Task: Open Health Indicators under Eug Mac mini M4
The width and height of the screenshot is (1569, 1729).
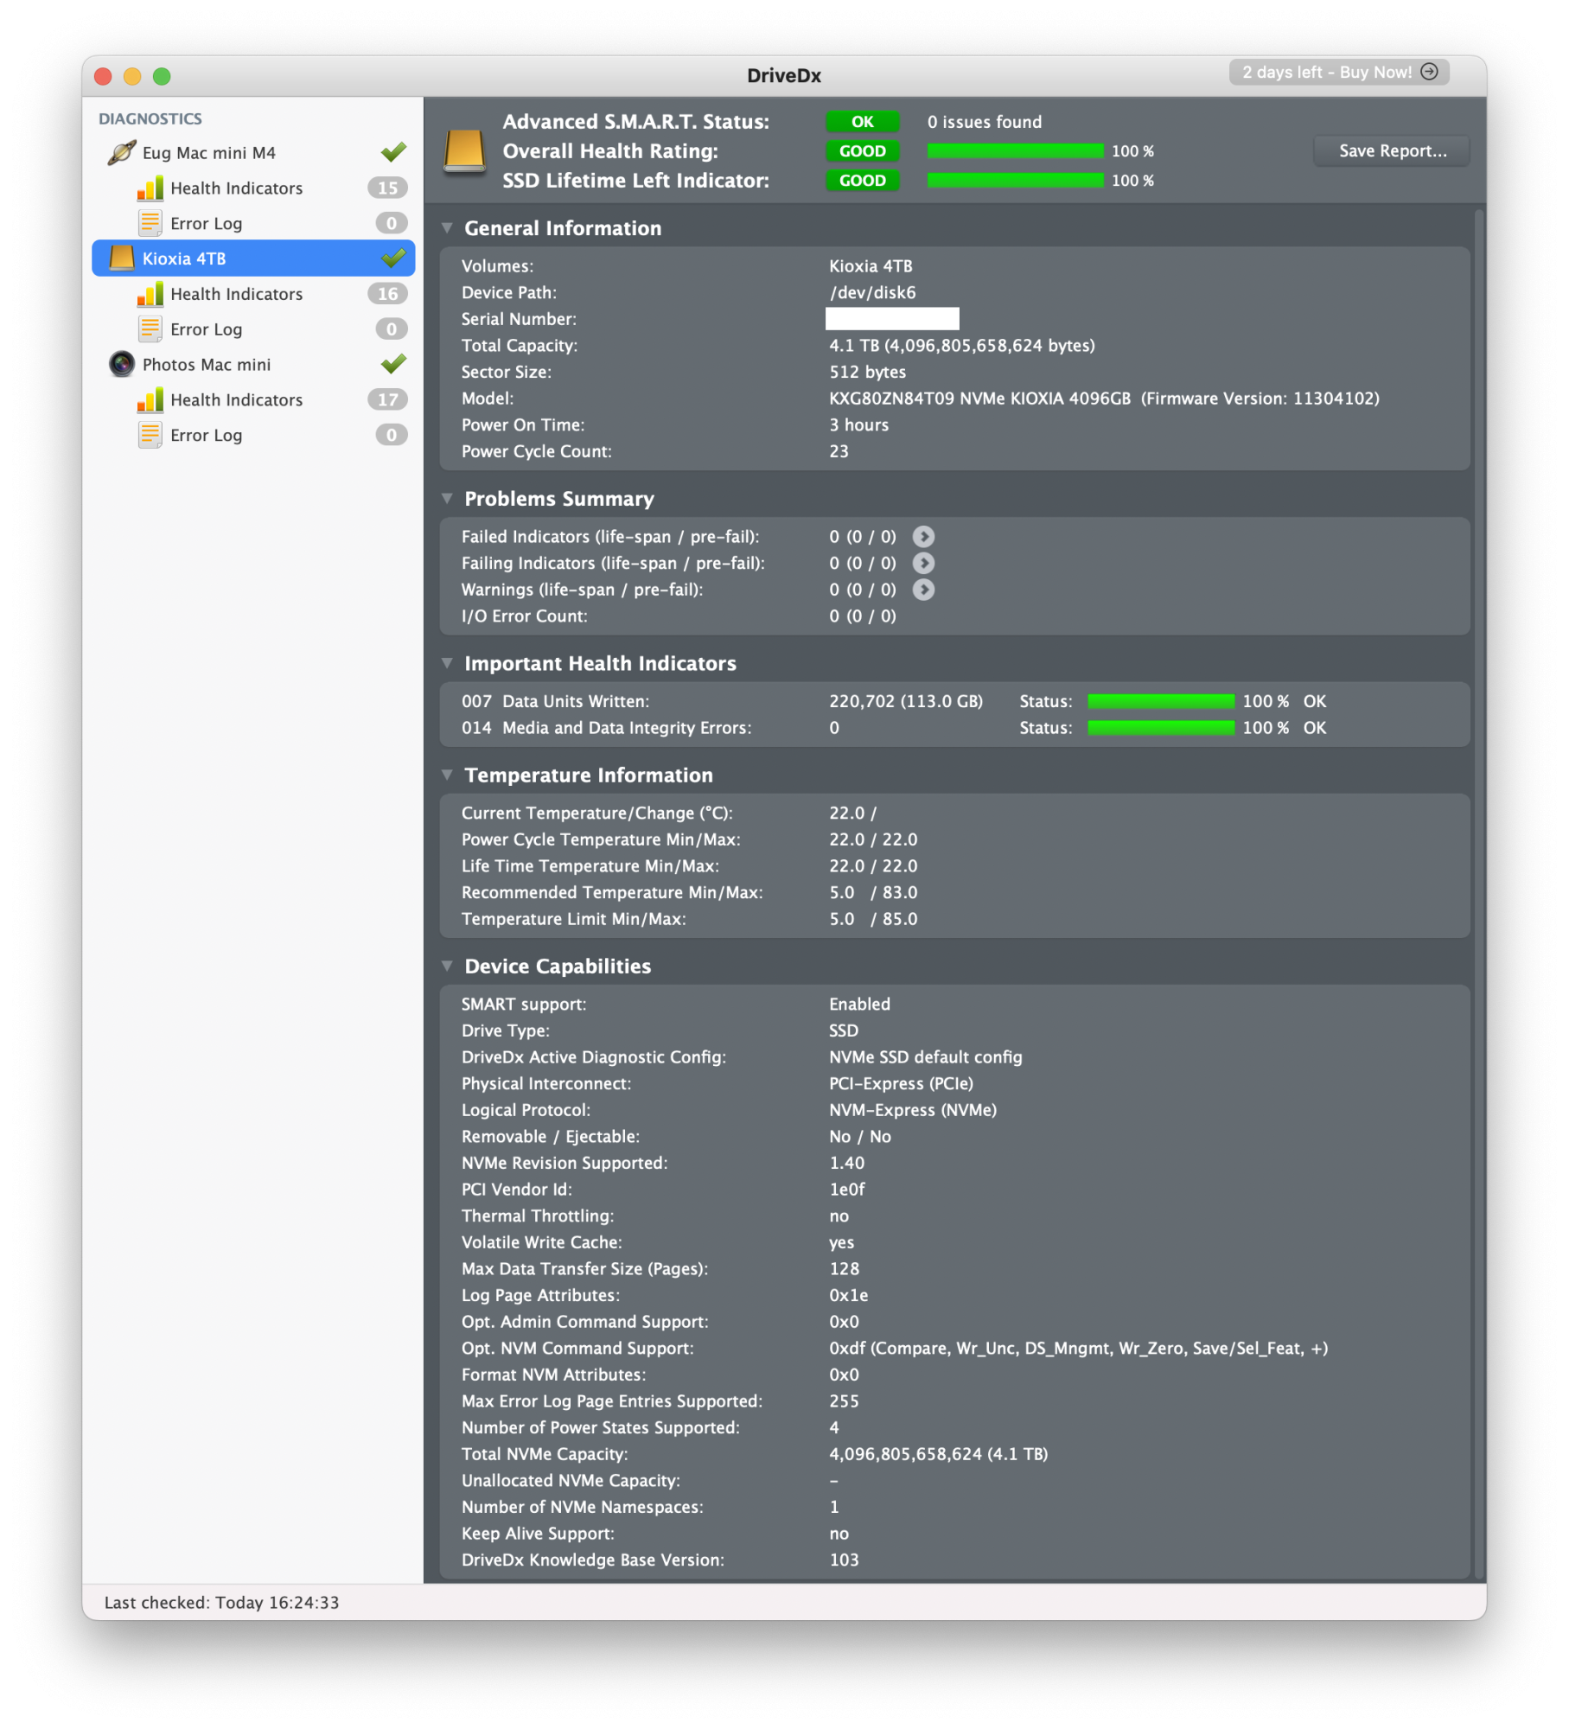Action: tap(236, 188)
